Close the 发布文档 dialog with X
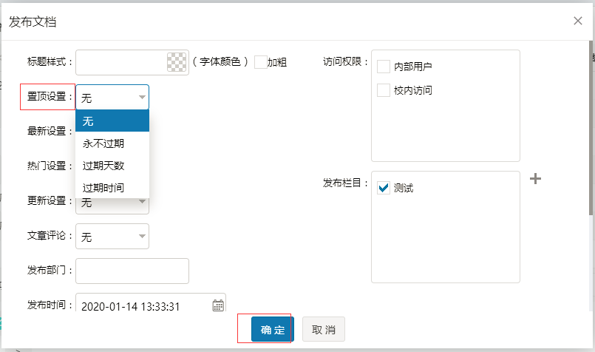Screen dimensions: 595x352 tap(578, 21)
